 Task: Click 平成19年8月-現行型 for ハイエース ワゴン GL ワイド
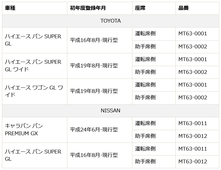(94, 91)
